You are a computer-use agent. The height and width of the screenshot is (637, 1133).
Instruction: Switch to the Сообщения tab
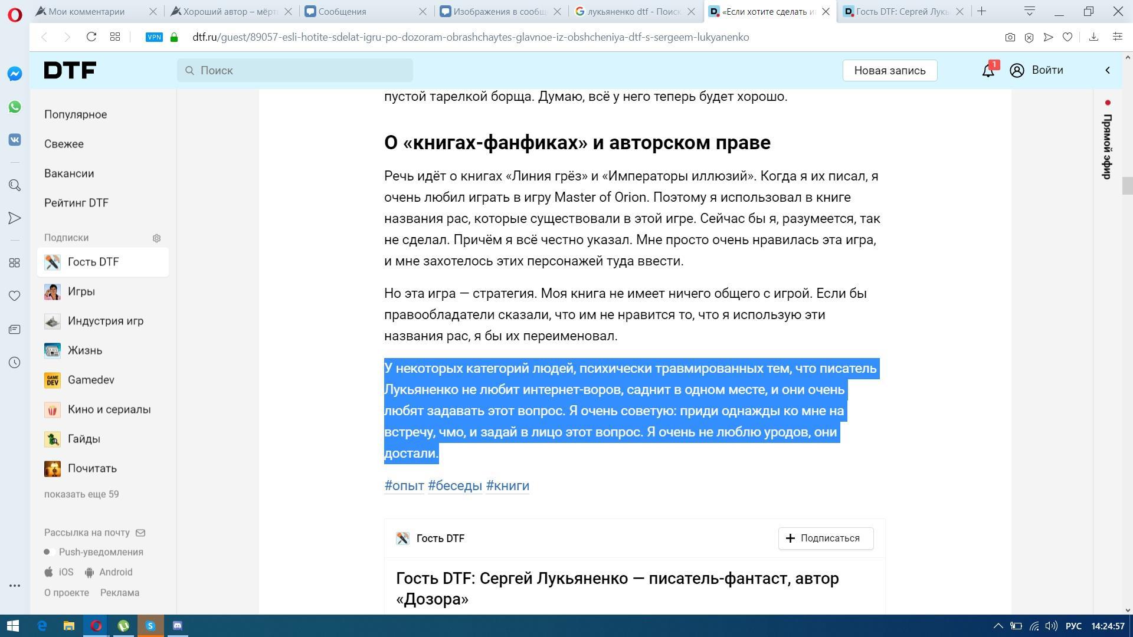tap(342, 11)
